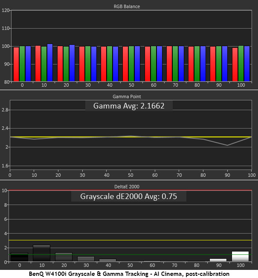Click the blue bar at 10 in RGB Balance
The image size is (258, 278).
[x=50, y=62]
